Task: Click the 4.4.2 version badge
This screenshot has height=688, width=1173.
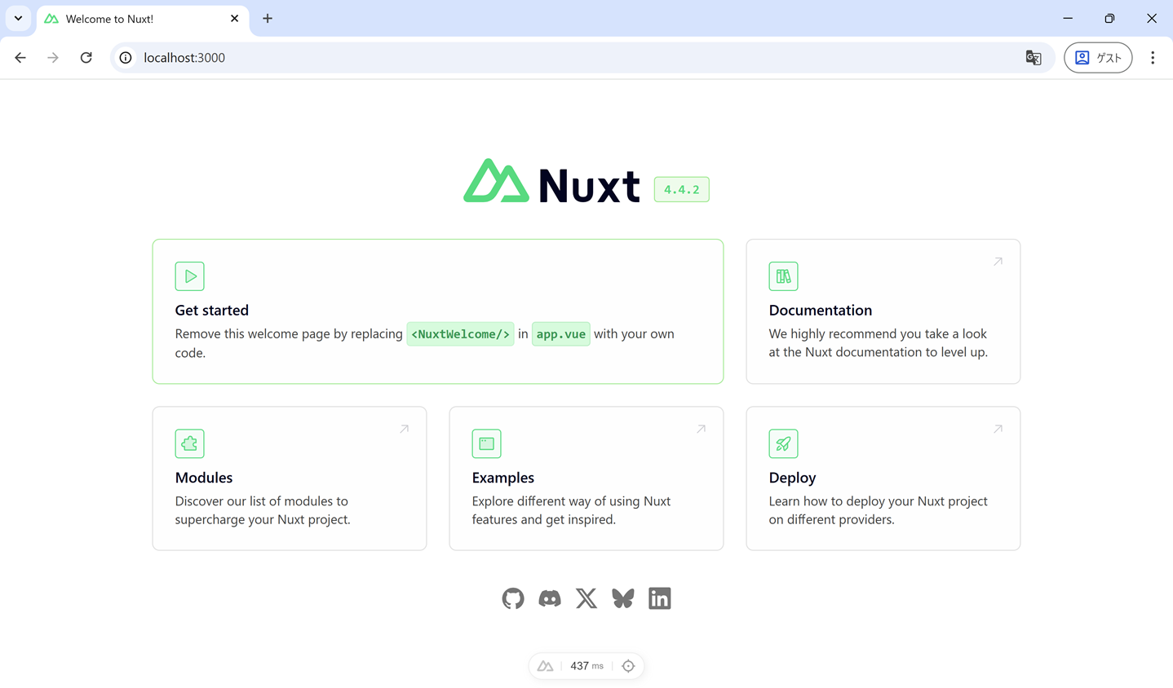Action: 681,189
